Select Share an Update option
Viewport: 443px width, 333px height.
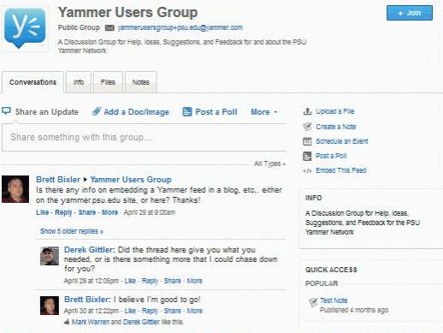(x=47, y=112)
